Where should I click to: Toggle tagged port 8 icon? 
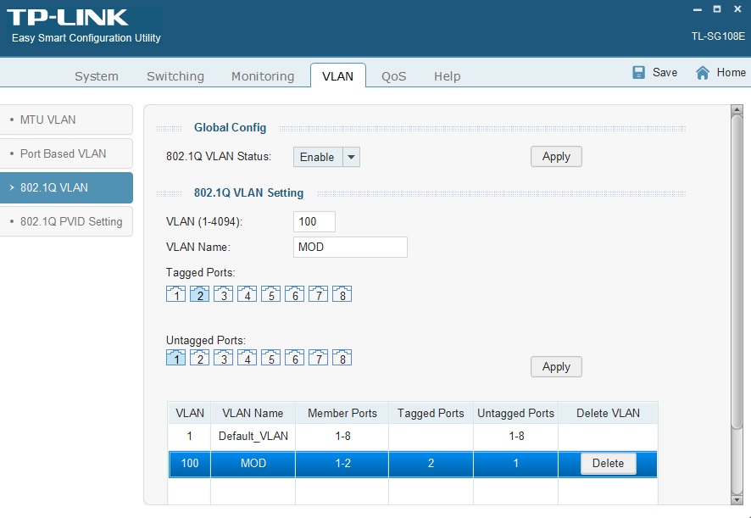[x=342, y=293]
